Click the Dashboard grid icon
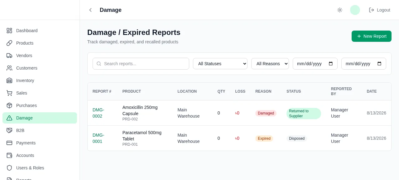This screenshot has height=180, width=399. (9, 31)
